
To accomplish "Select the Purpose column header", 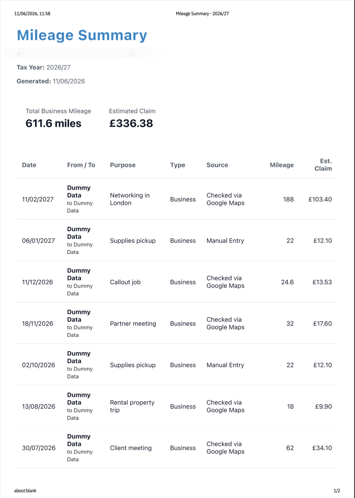I will click(123, 165).
